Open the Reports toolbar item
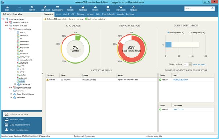This screenshot has width=219, height=139. (70, 8)
